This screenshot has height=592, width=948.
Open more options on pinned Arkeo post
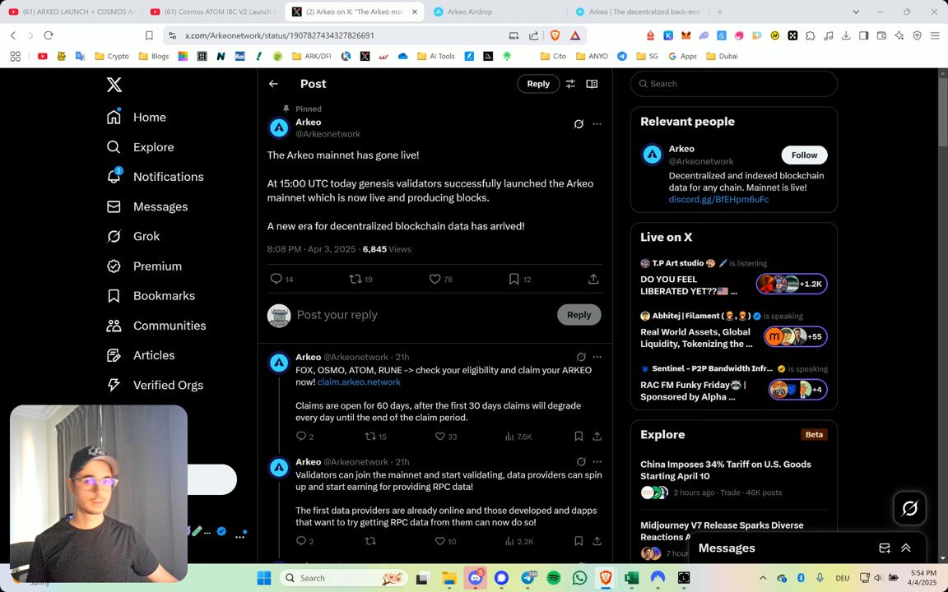(597, 124)
